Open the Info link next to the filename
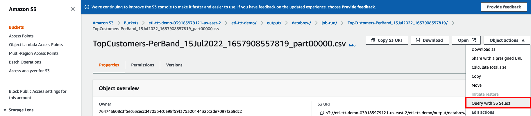 (x=352, y=45)
